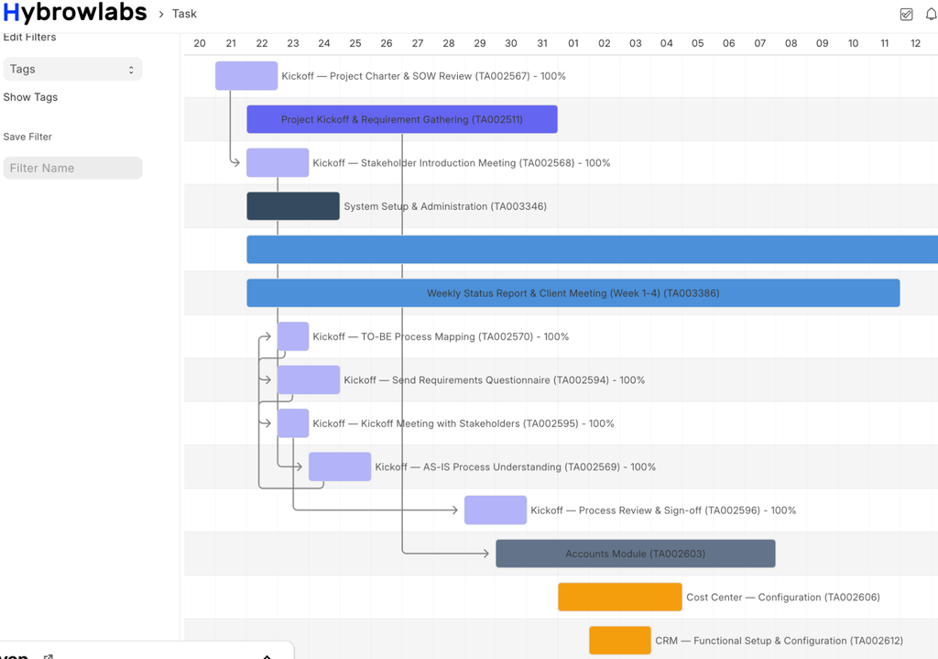The height and width of the screenshot is (659, 938).
Task: Click label text 'Kickoff — Project Charter & SOW Review (TA002567) - 100%'
Action: pyautogui.click(x=423, y=76)
